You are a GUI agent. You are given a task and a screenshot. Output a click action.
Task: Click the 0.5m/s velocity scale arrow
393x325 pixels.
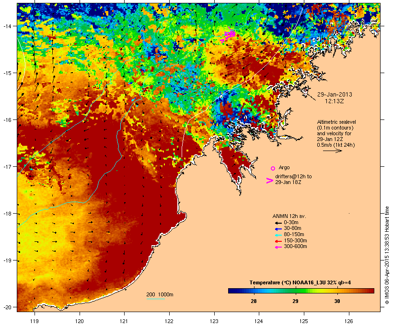(x=332, y=151)
